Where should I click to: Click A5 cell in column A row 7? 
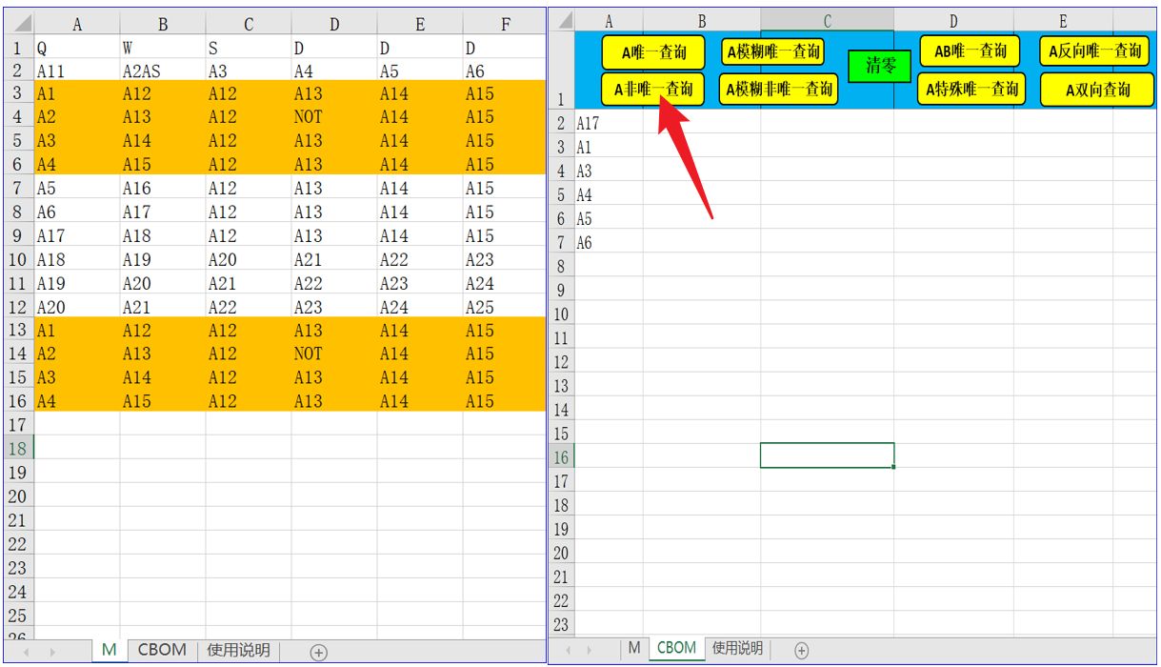point(77,188)
